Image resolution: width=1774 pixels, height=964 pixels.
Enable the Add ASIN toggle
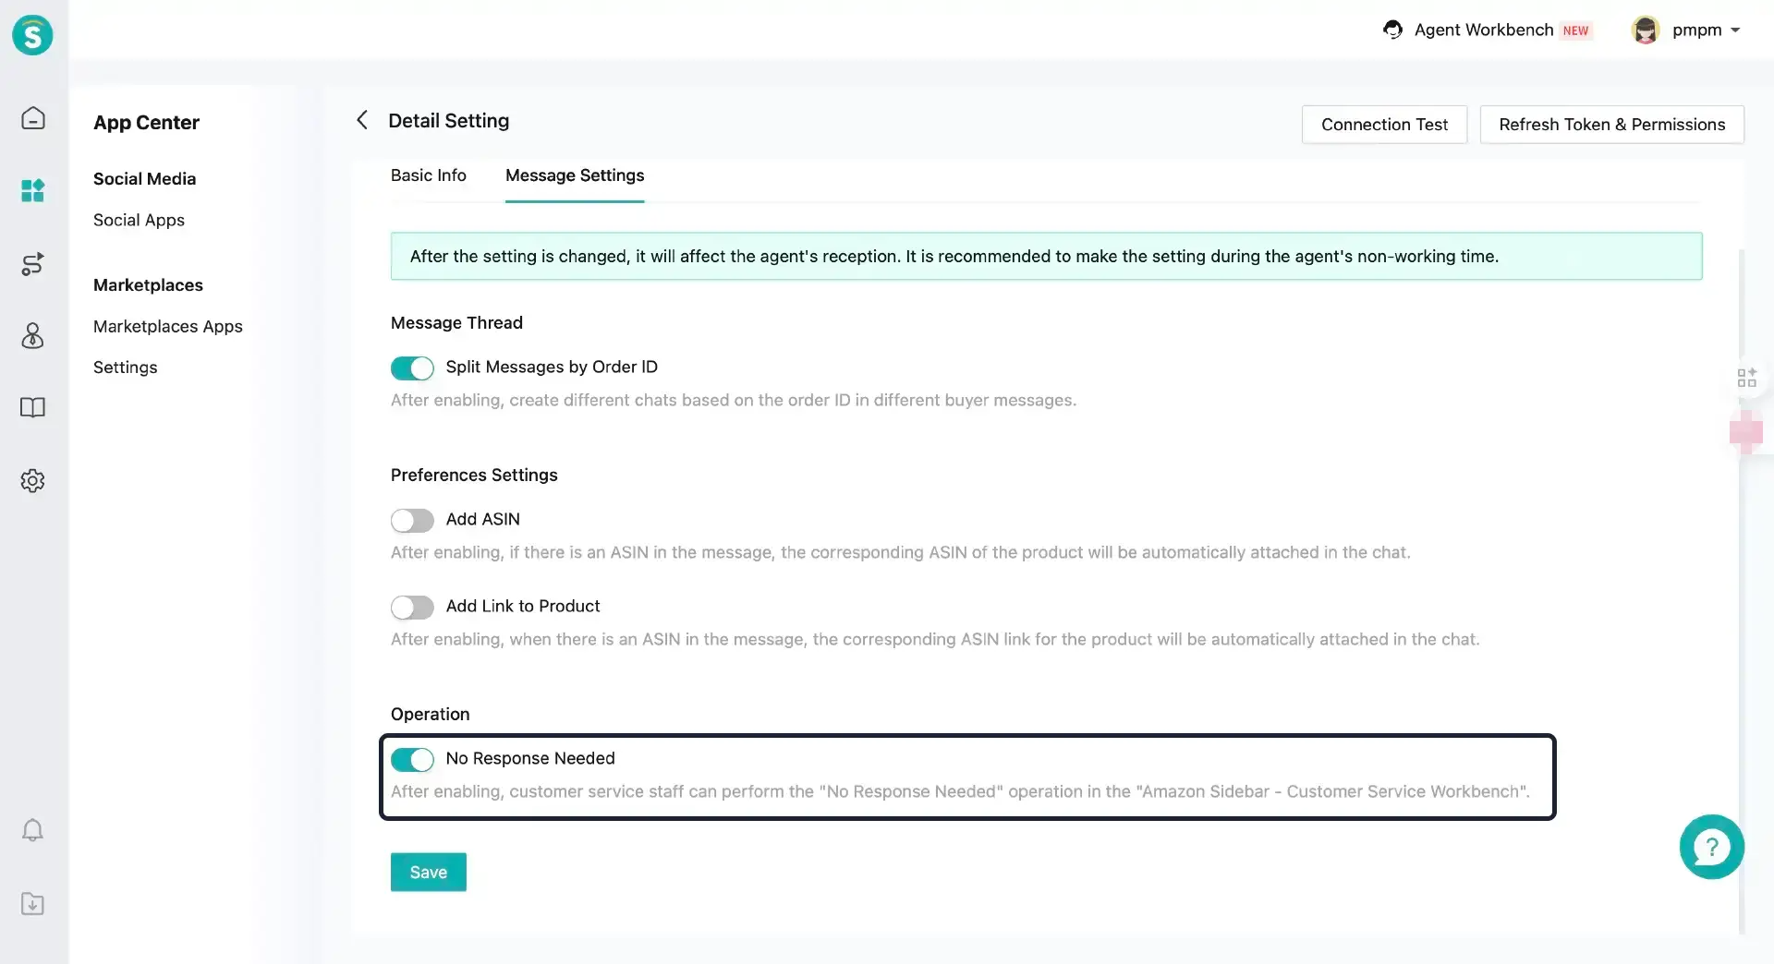[412, 520]
